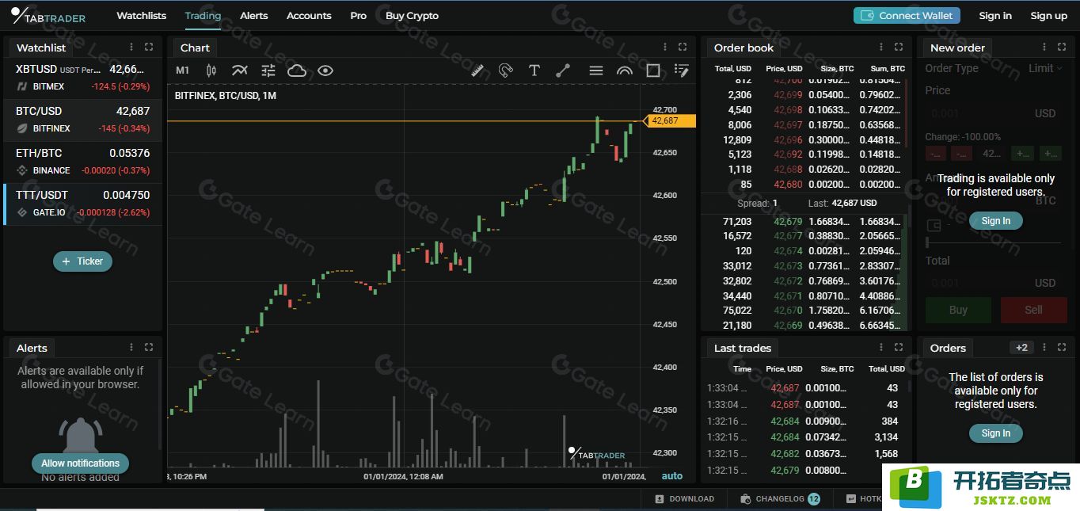Viewport: 1080px width, 511px height.
Task: Add a new Ticker to watchlist
Action: 83,261
